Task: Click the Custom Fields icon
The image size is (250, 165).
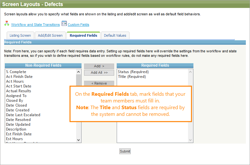Action: [64, 24]
